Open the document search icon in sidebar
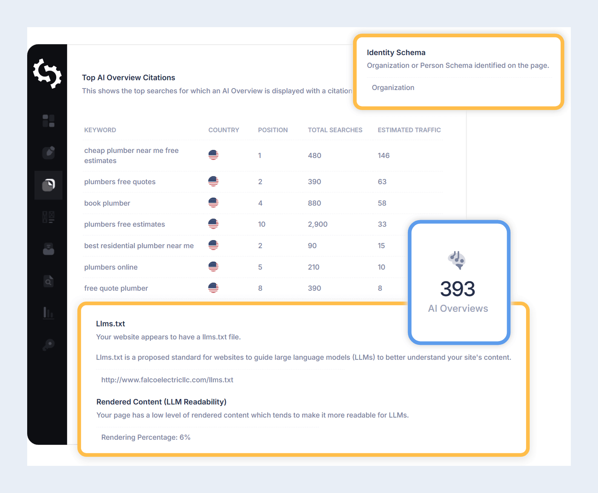Image resolution: width=598 pixels, height=493 pixels. tap(49, 281)
